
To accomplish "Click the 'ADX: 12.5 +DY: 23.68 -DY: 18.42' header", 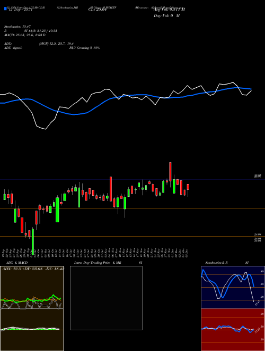I will pos(33,269).
